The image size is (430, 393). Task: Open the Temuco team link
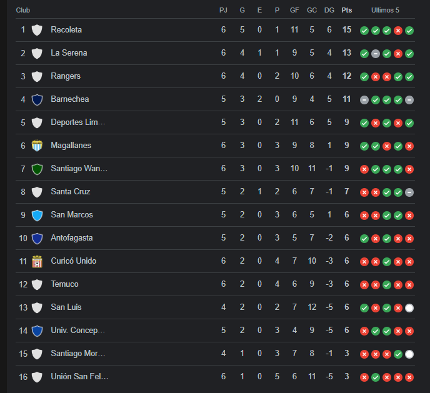click(x=64, y=284)
